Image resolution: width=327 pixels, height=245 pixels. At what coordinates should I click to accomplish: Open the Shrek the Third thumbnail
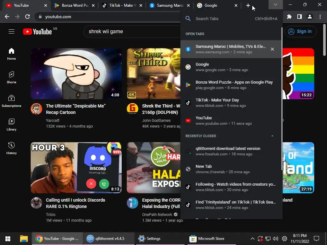point(154,74)
